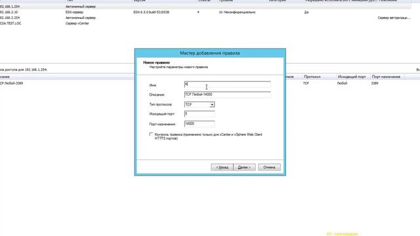Click the Отмена cancel button
The width and height of the screenshot is (420, 236).
(x=269, y=167)
